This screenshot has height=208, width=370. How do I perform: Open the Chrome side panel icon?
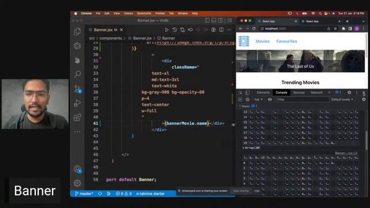point(350,28)
